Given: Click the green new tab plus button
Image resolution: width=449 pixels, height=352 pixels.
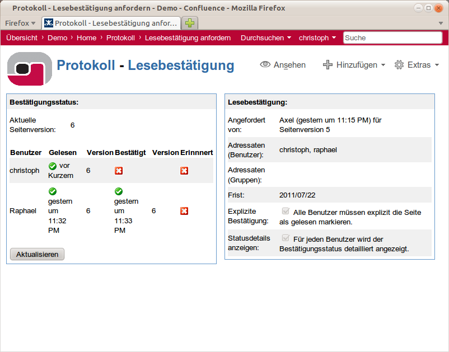Looking at the screenshot, I should [190, 23].
